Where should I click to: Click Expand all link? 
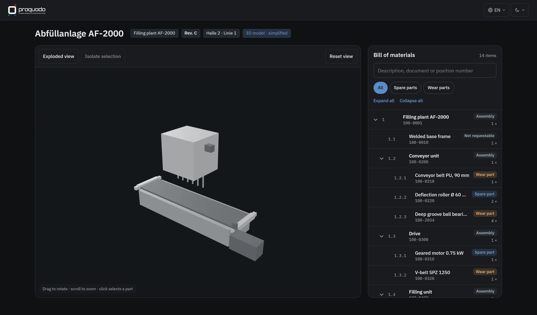click(x=384, y=101)
